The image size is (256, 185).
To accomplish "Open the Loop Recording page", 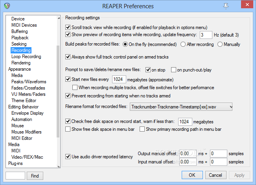I will pyautogui.click(x=26, y=57).
